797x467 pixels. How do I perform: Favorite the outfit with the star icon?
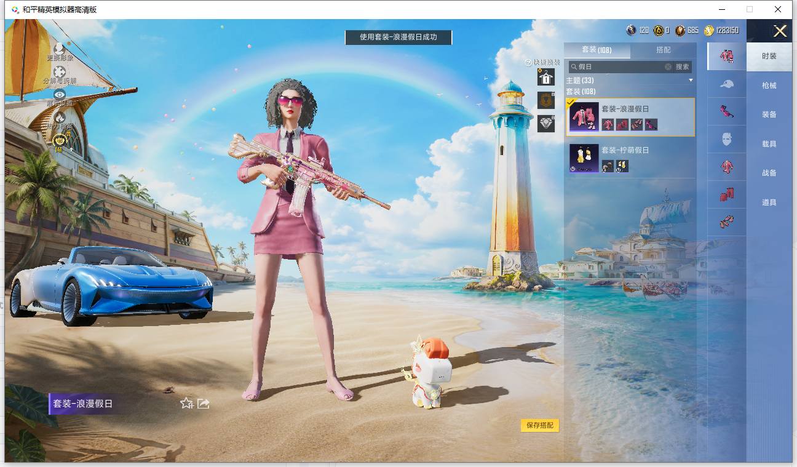pos(187,404)
